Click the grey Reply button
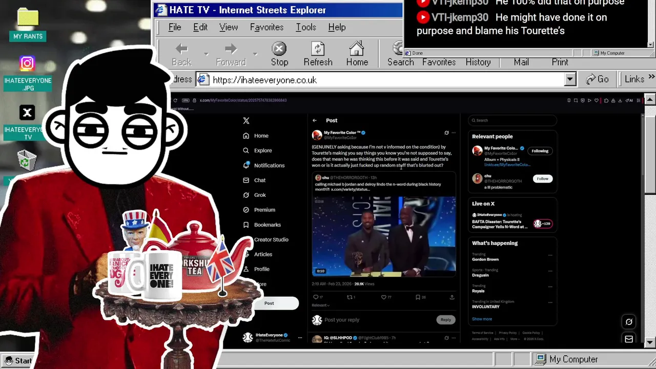 (x=446, y=320)
